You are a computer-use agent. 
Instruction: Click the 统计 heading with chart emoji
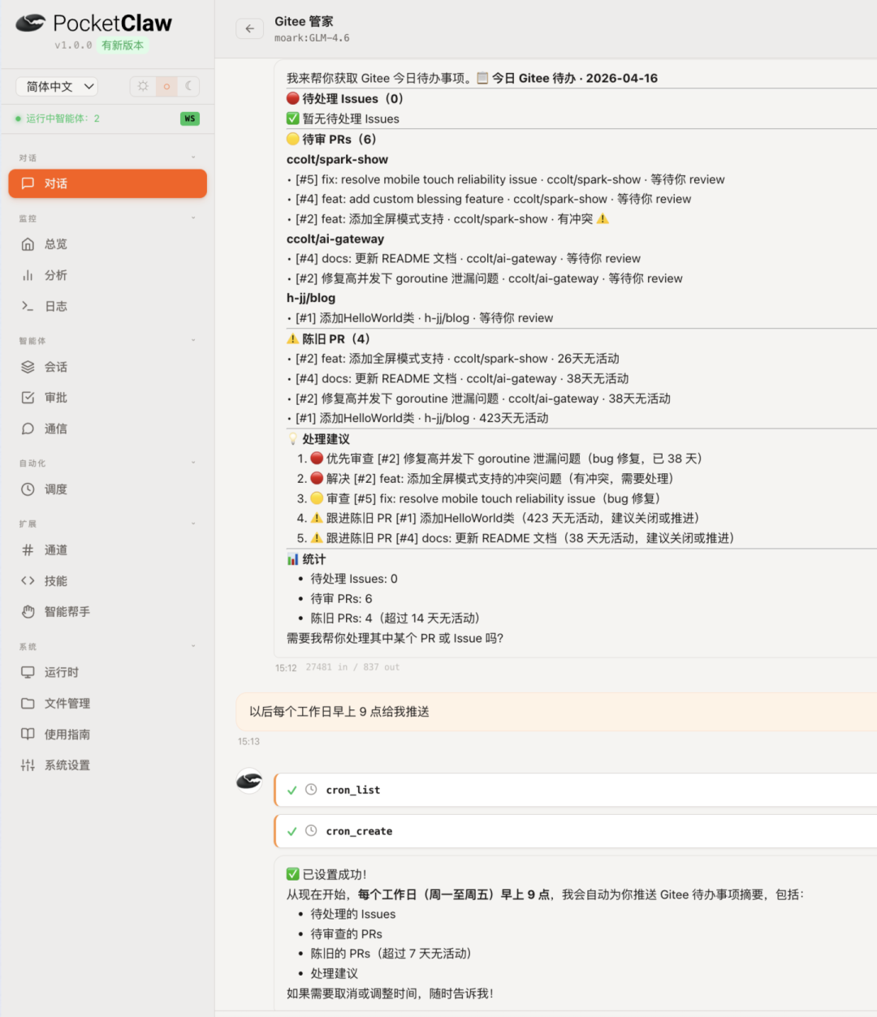pos(306,558)
